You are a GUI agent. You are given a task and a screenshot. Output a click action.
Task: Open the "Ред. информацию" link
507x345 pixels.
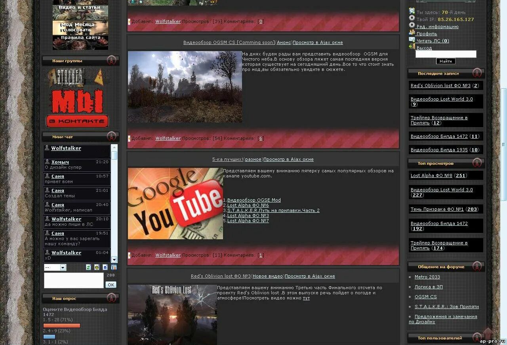[437, 27]
